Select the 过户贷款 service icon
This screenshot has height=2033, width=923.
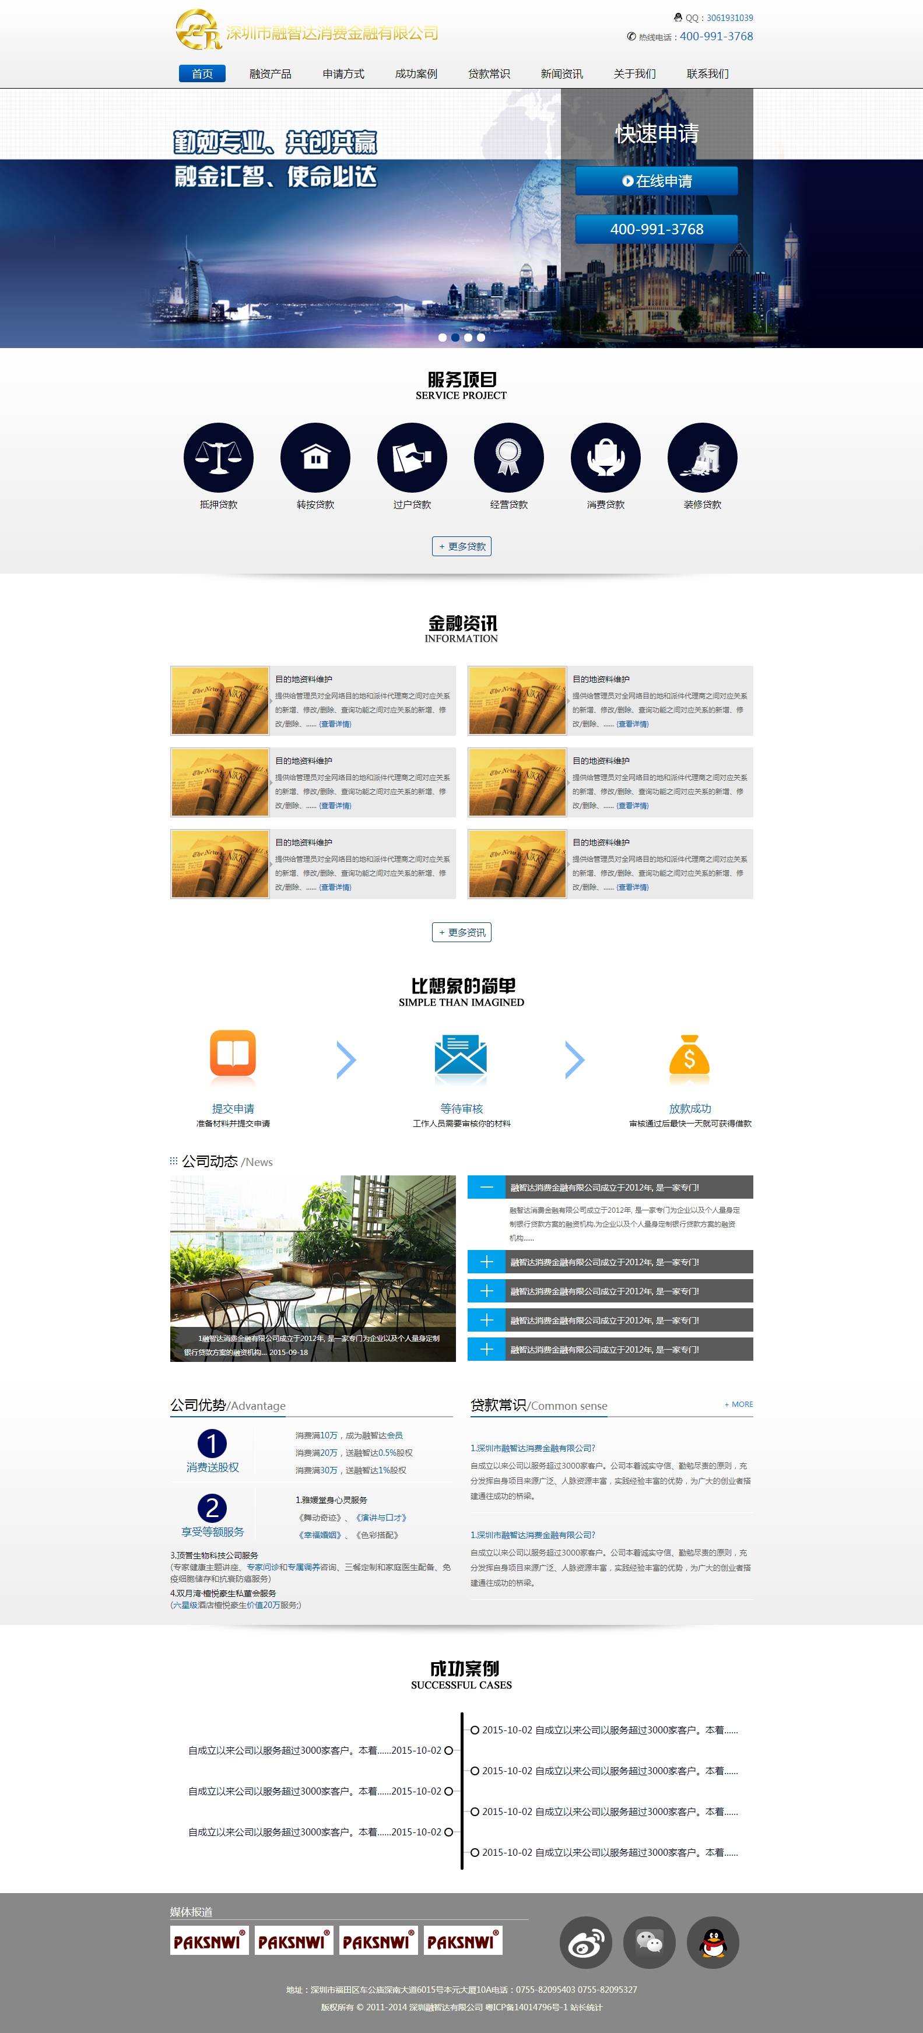tap(412, 458)
